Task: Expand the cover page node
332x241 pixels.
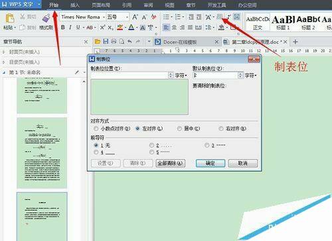Action: (3, 52)
